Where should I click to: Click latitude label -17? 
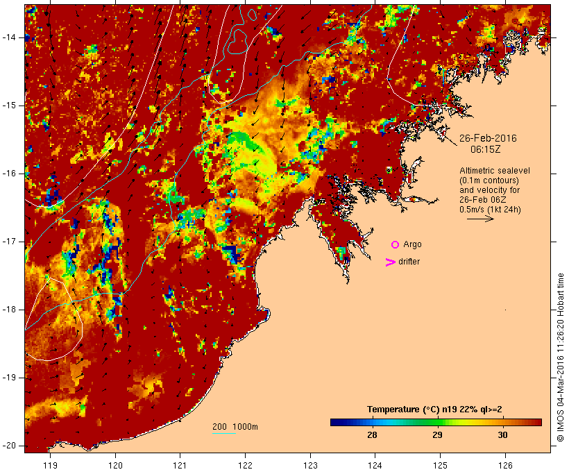tap(9, 242)
